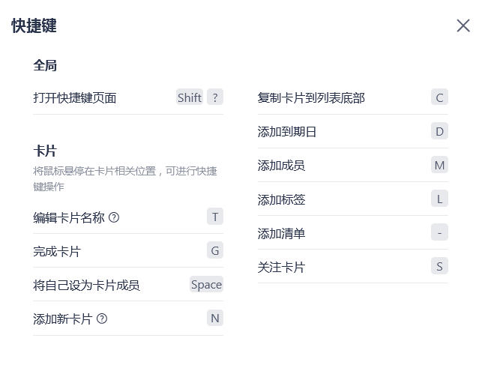Viewport: 482px width, 365px height.
Task: Click the D key badge
Action: coord(439,131)
